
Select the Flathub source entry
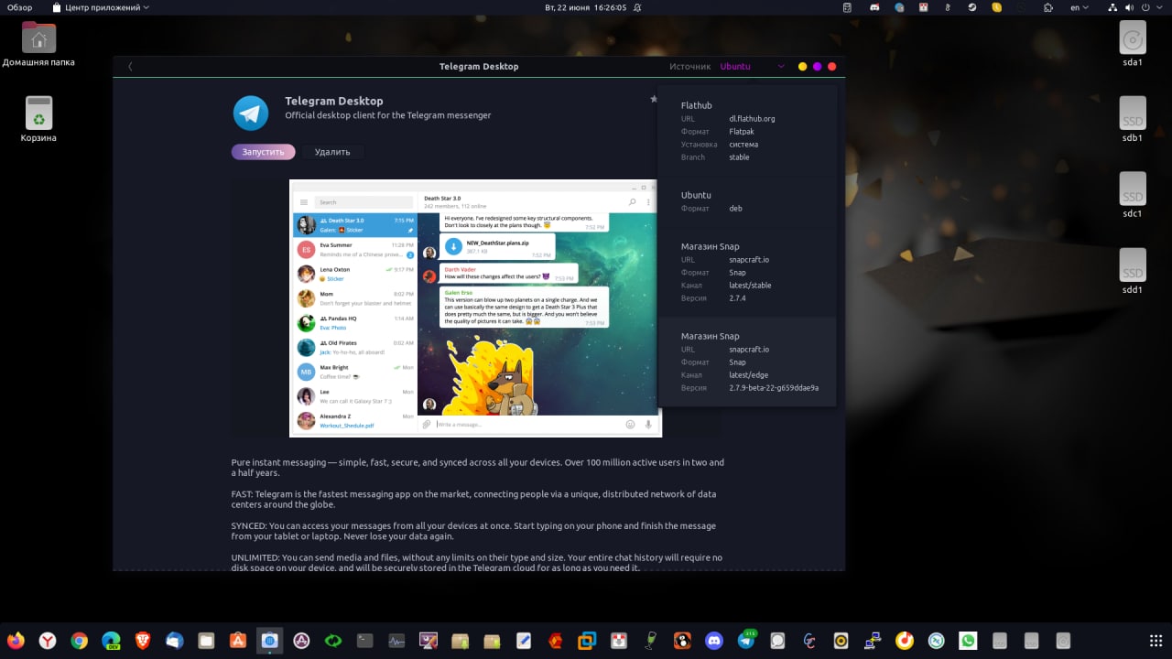pyautogui.click(x=746, y=131)
